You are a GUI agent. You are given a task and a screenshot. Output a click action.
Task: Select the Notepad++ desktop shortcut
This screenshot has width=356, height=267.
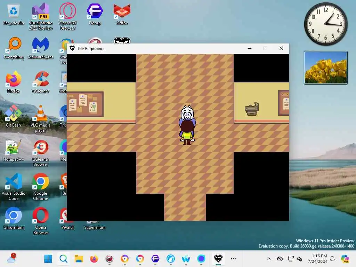14,150
